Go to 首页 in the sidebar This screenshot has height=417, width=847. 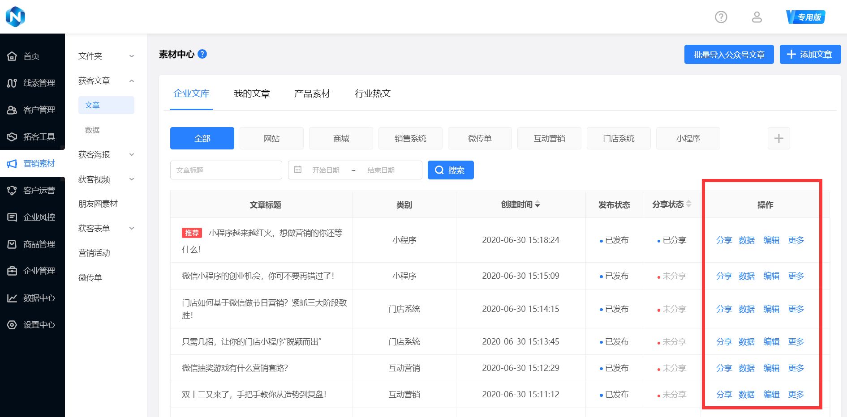click(32, 56)
